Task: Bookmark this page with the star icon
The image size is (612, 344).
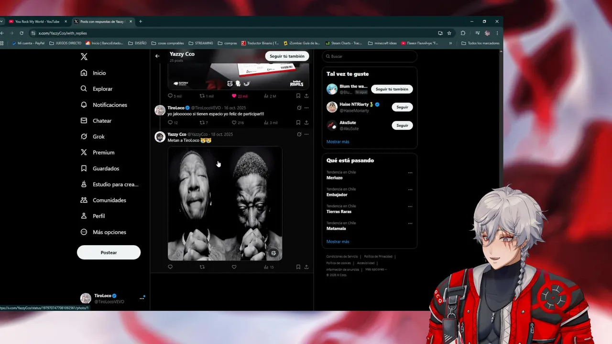Action: tap(449, 33)
